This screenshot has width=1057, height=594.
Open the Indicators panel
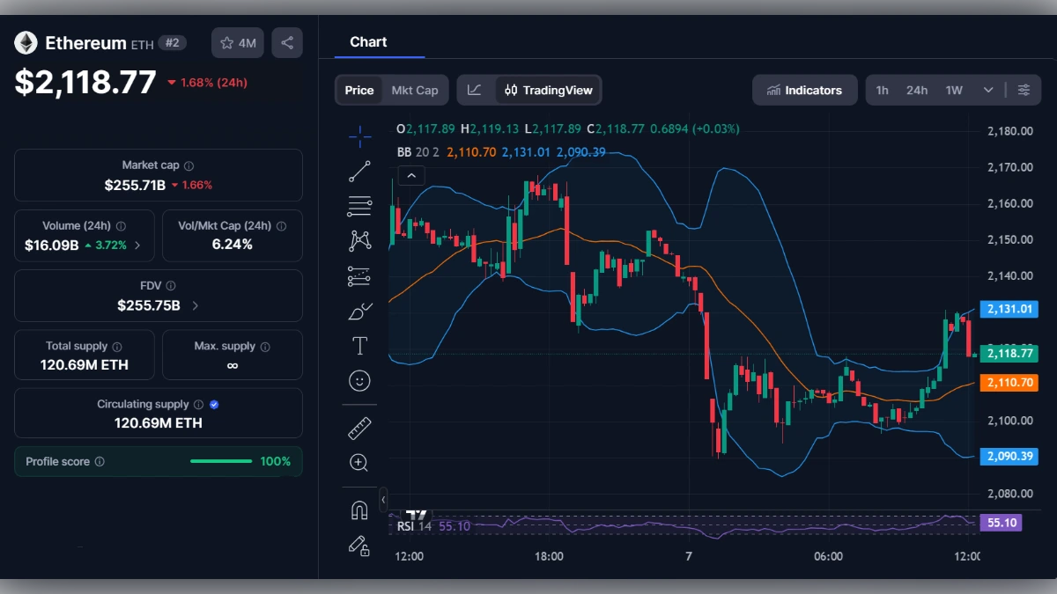[x=804, y=90]
